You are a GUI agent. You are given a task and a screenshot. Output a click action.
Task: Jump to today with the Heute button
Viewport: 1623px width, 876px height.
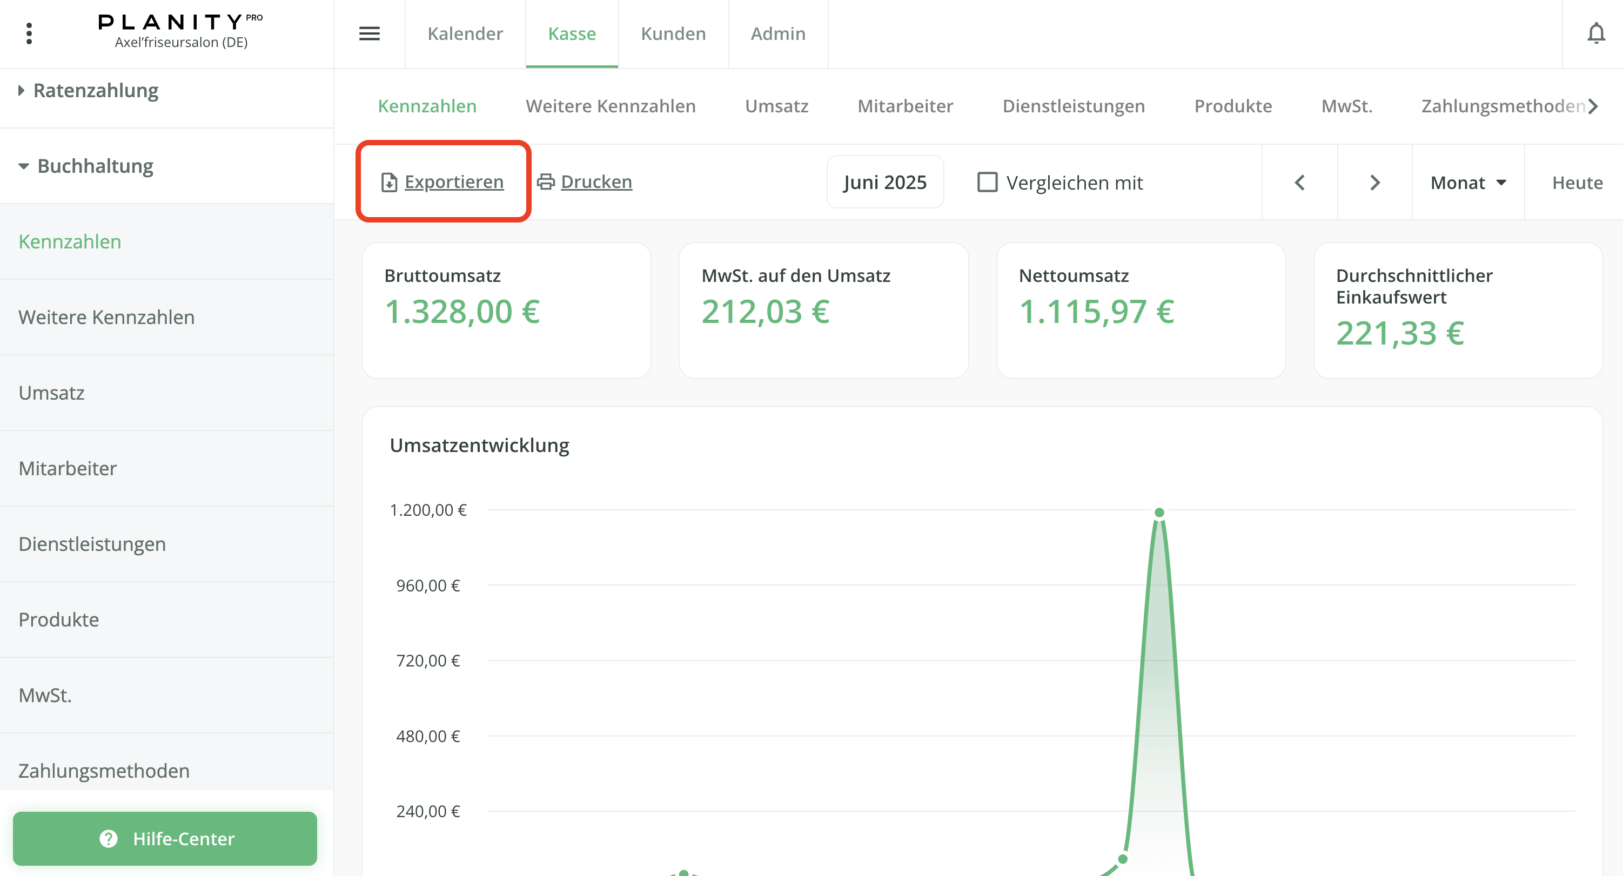(x=1577, y=183)
